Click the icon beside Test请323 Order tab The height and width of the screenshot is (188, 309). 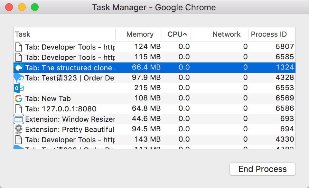[19, 78]
